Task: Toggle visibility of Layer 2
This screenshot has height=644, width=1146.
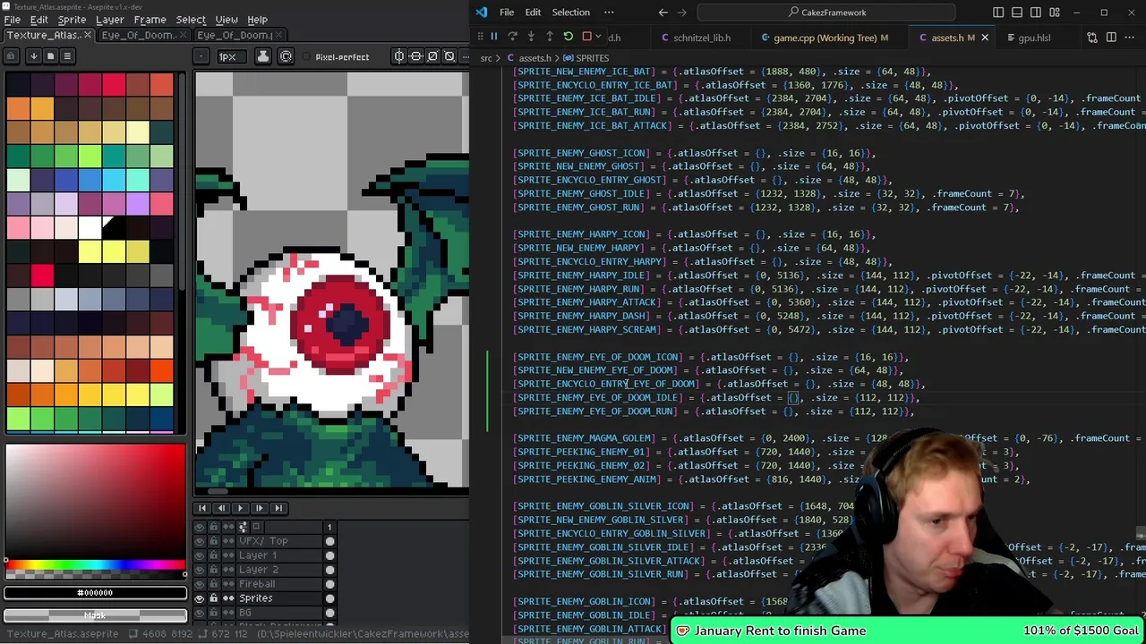Action: point(199,570)
